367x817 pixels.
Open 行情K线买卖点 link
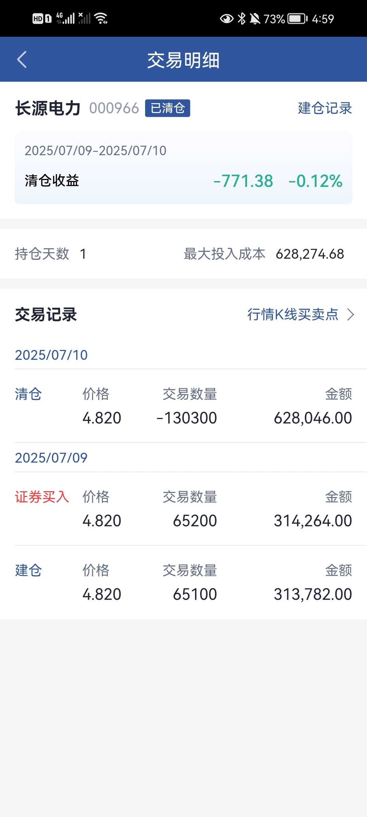(x=293, y=314)
